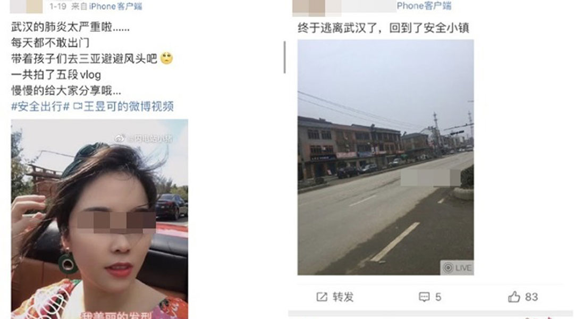Open the #安全出行# hashtag topic
The width and height of the screenshot is (574, 319).
tap(40, 106)
